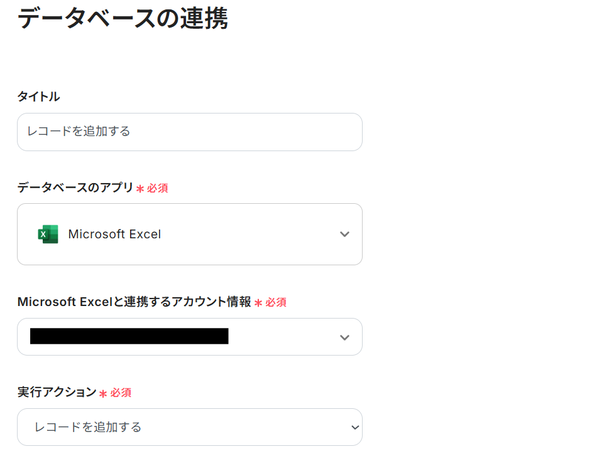Click the chevron on the account information field
614x449 pixels.
pos(344,337)
